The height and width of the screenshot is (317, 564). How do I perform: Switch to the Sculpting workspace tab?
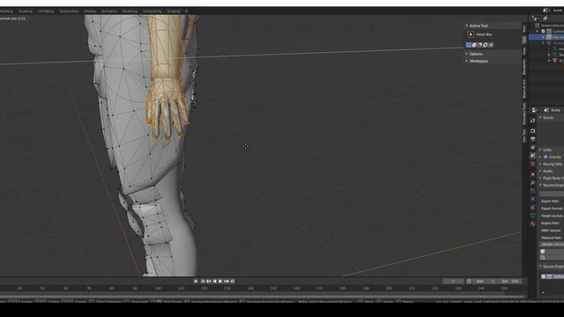26,11
